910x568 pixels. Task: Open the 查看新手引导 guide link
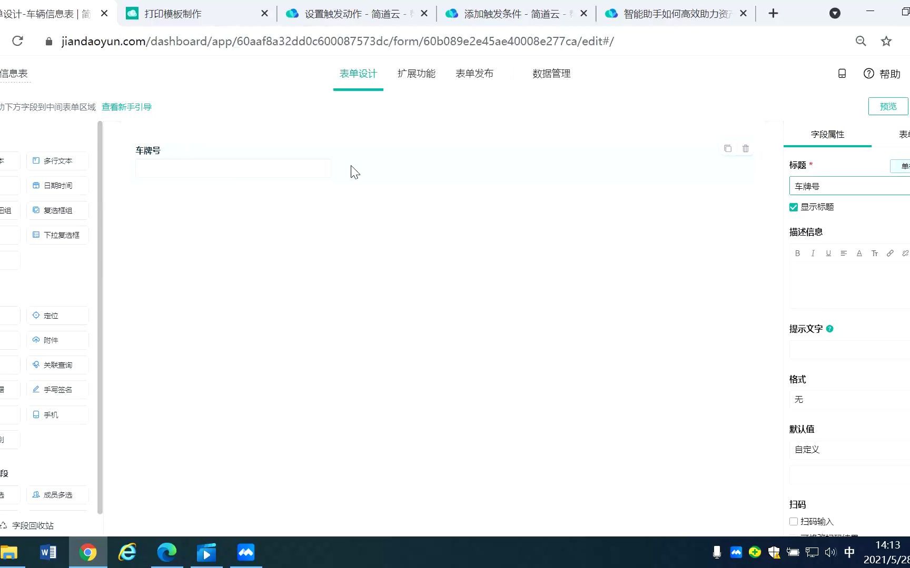coord(126,106)
